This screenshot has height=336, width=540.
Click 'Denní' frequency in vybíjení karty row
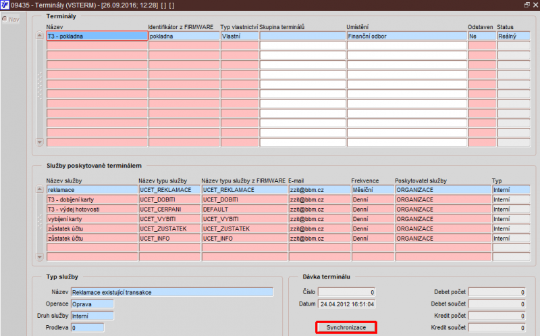[x=373, y=219]
